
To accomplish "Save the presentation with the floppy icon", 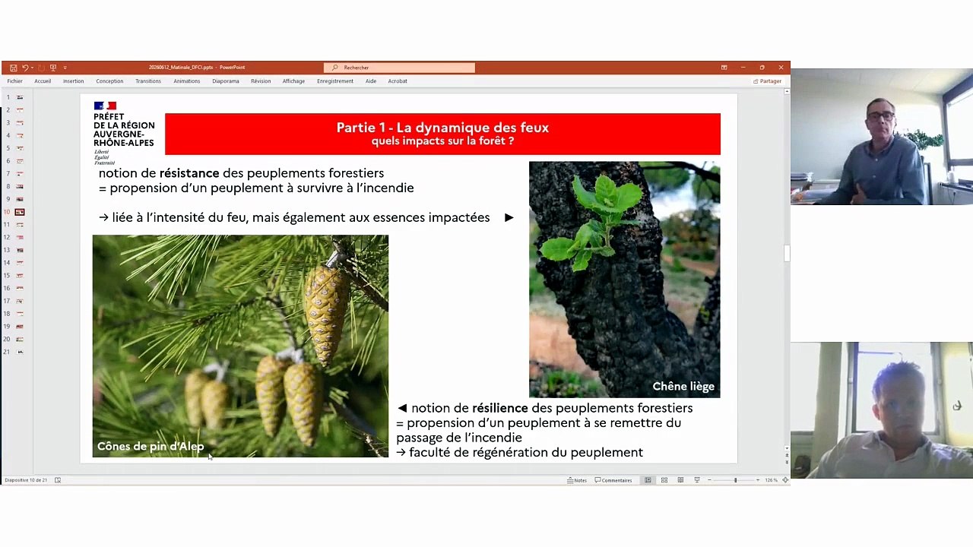I will coord(13,68).
